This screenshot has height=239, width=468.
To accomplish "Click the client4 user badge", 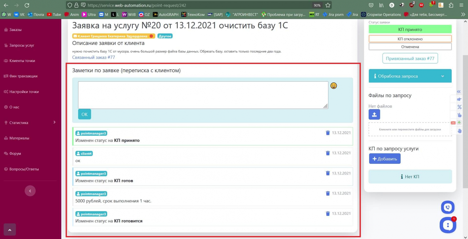I will (84, 154).
